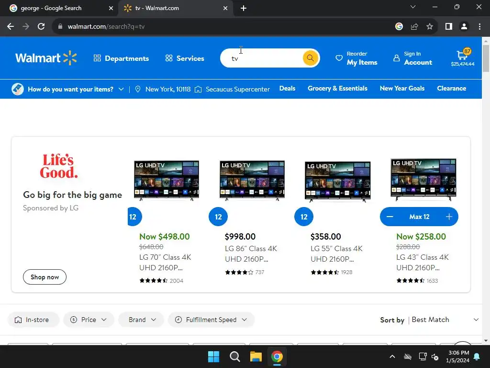Open LG 86" Class 4K UHD title
This screenshot has width=490, height=368.
click(251, 254)
